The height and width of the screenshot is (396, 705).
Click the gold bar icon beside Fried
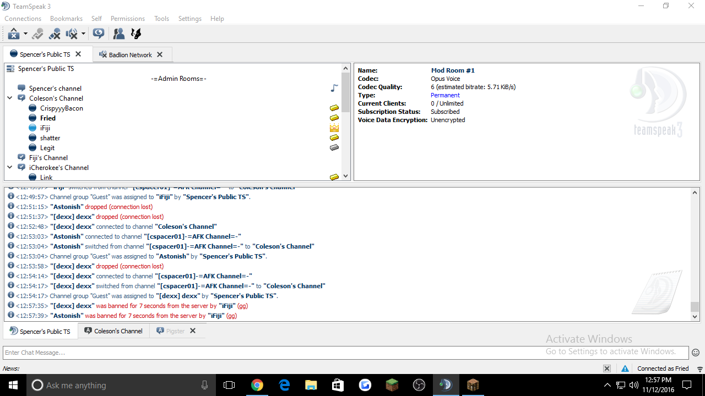[x=334, y=118]
